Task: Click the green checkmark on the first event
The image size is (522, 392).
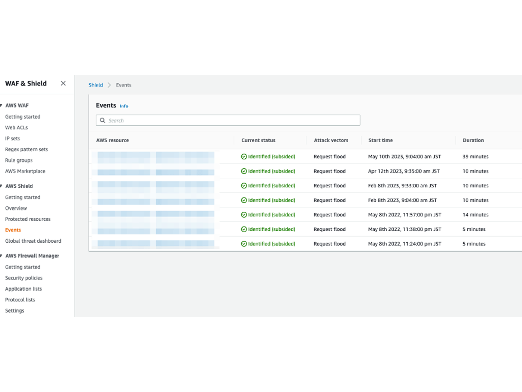Action: 245,156
